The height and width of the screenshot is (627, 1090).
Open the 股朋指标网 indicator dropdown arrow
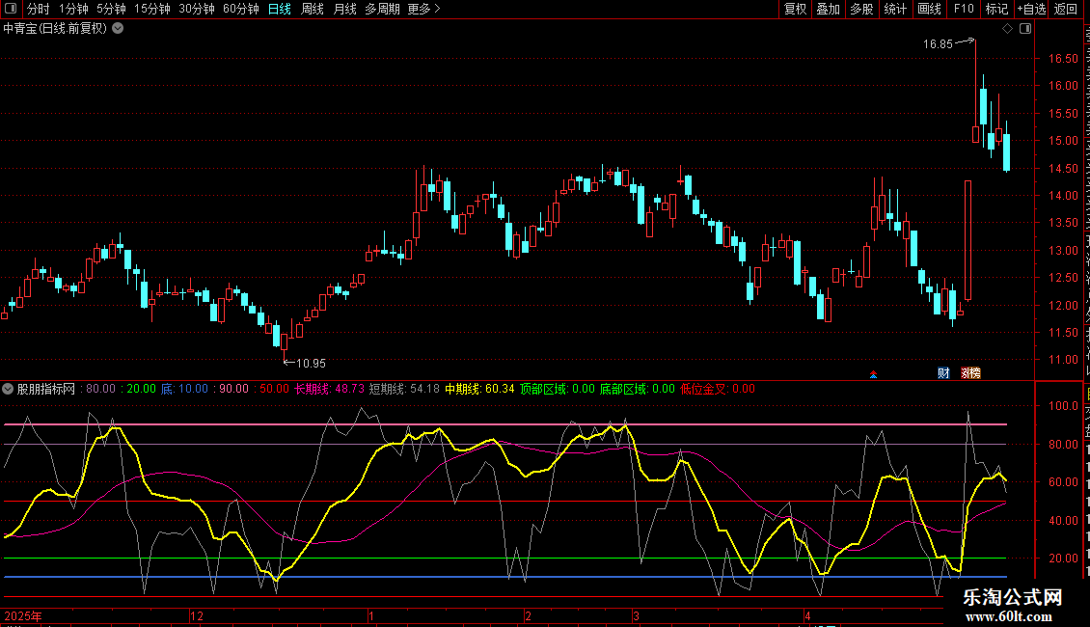point(8,390)
